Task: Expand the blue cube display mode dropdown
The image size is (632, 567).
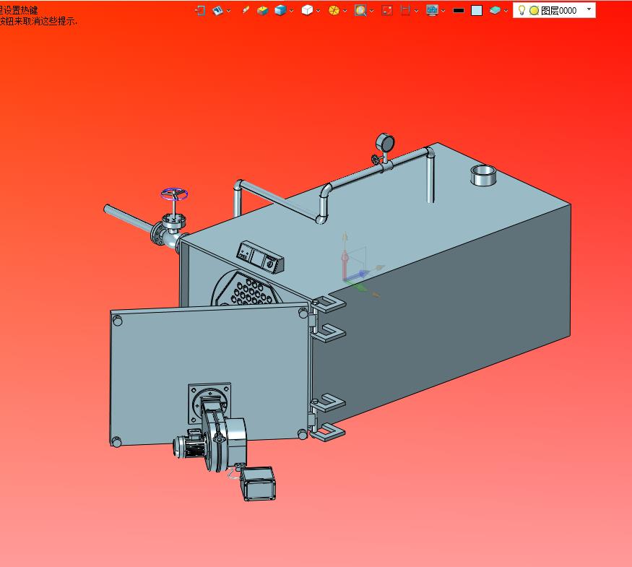Action: click(x=291, y=11)
